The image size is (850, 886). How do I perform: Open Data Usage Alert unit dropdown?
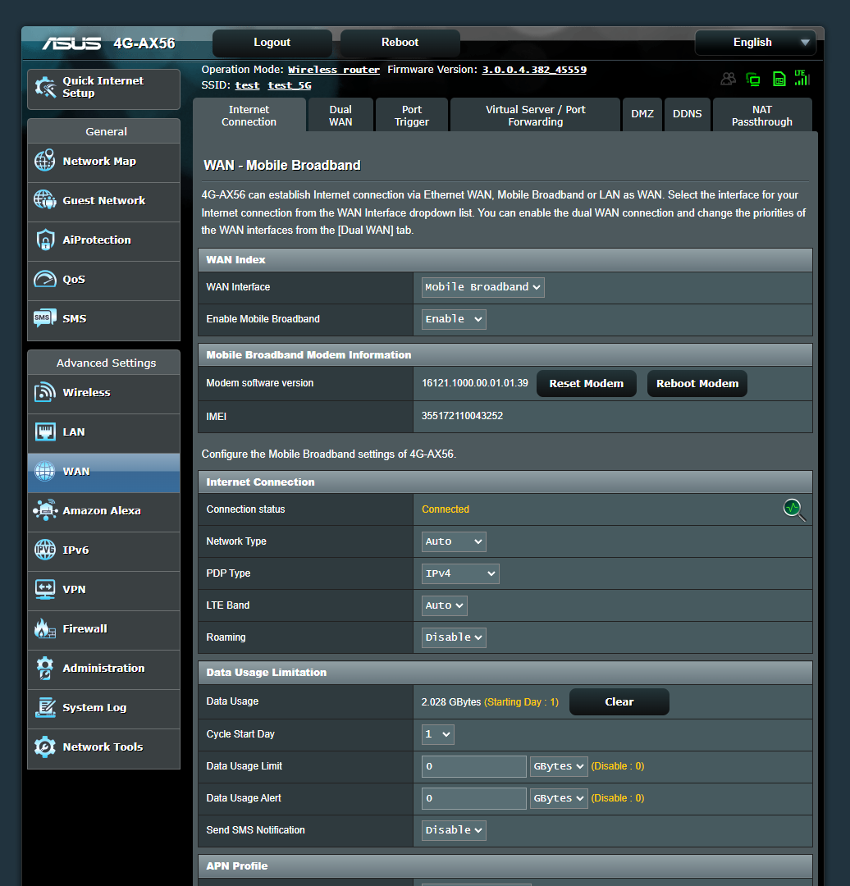tap(559, 798)
